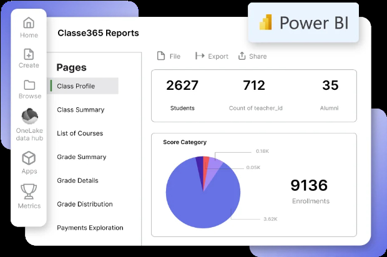Click the File page icon
This screenshot has height=257, width=387.
pos(161,56)
